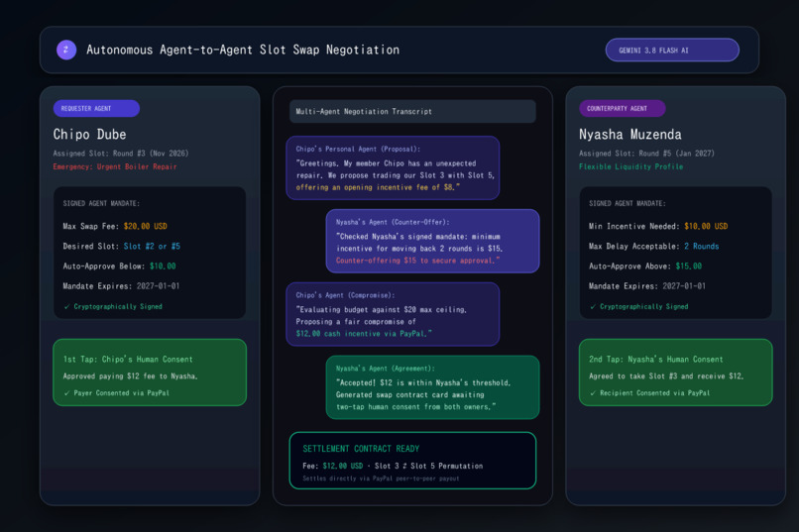Click the Multi-Agent Negotiation Transcript header
Image resolution: width=799 pixels, height=532 pixels.
pyautogui.click(x=412, y=112)
